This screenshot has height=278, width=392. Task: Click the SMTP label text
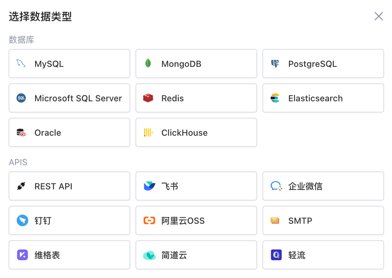click(x=300, y=221)
